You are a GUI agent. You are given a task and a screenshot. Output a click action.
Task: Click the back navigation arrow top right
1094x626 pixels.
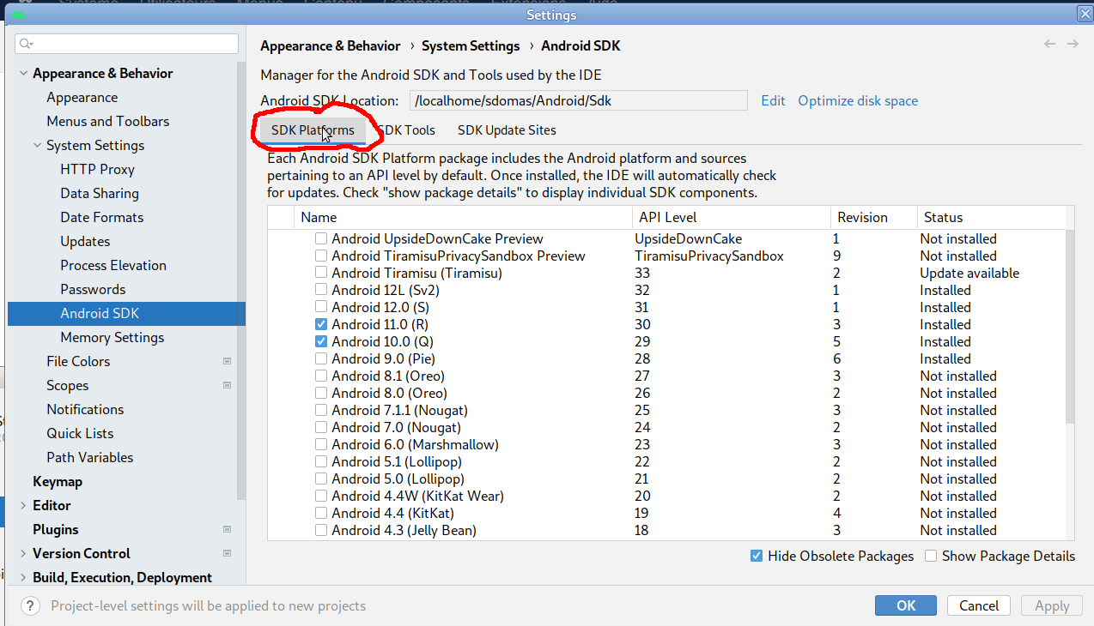pyautogui.click(x=1048, y=44)
